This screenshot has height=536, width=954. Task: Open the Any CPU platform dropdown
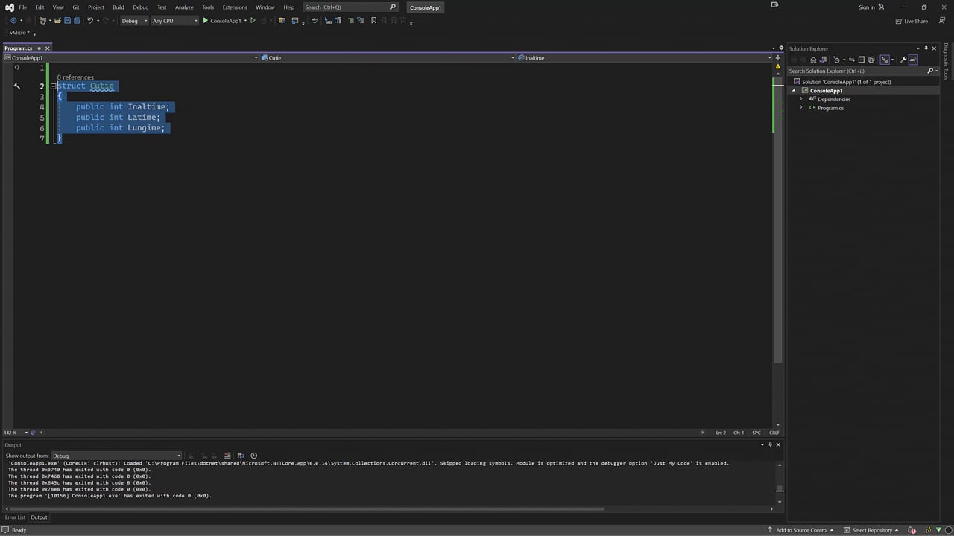[174, 21]
